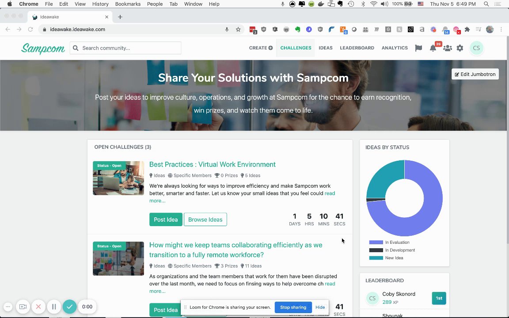Open the ANALYTICS tab
The width and height of the screenshot is (509, 318).
tap(395, 48)
